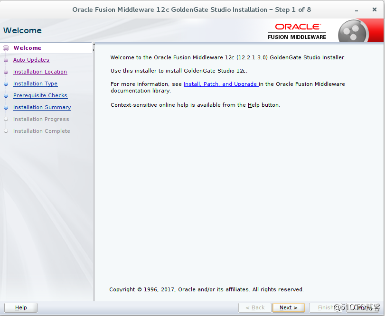
Task: Jump to Installation Type step
Action: 35,84
